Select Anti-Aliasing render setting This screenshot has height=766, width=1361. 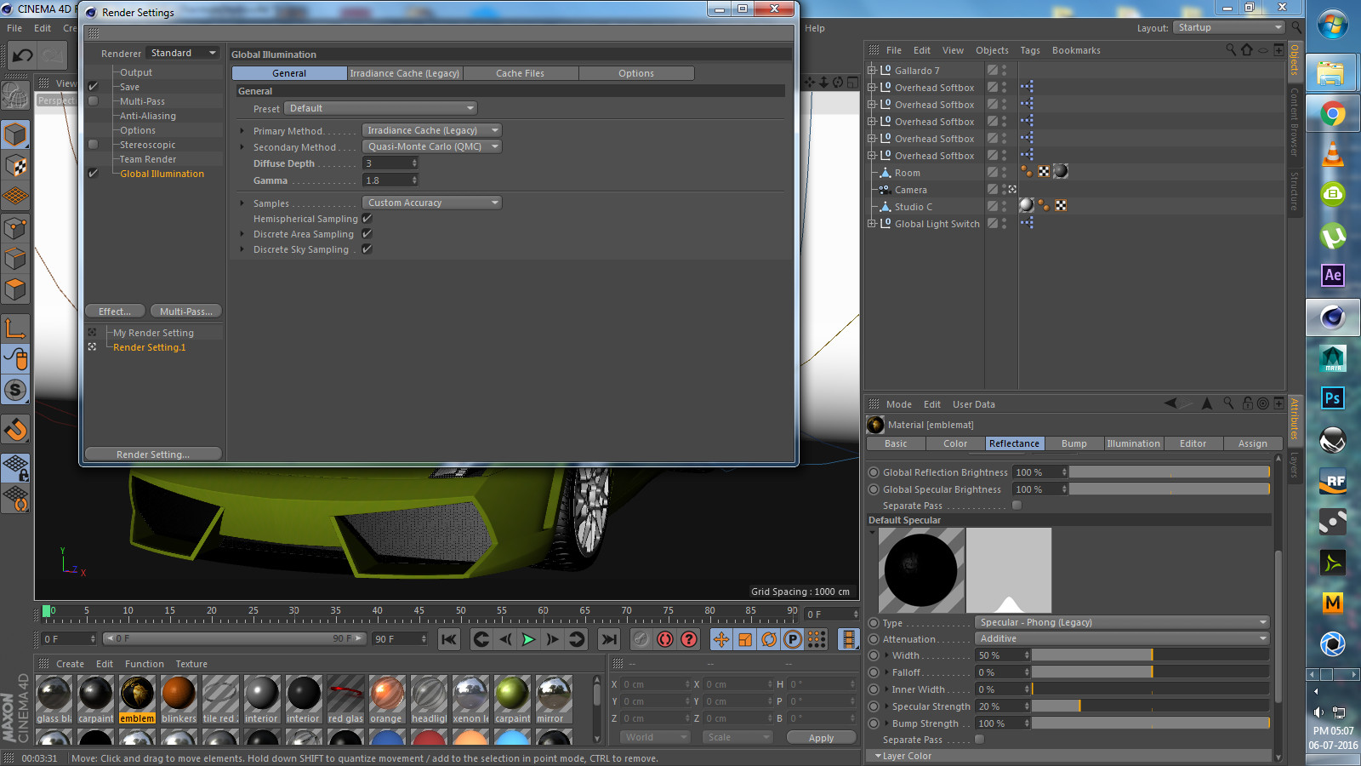[x=148, y=116]
